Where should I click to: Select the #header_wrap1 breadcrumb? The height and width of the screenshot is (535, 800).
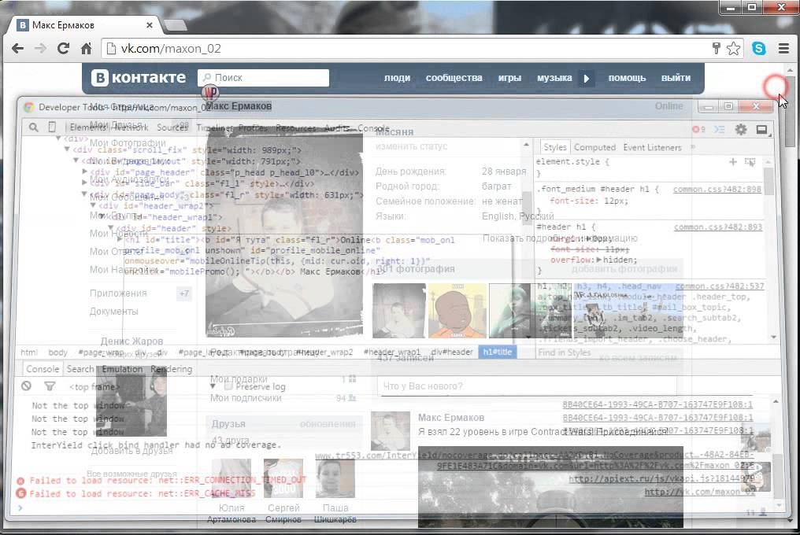pos(392,352)
